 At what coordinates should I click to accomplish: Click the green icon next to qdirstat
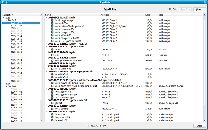click(x=52, y=103)
